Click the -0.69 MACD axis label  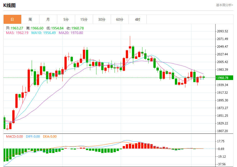[x=221, y=149]
